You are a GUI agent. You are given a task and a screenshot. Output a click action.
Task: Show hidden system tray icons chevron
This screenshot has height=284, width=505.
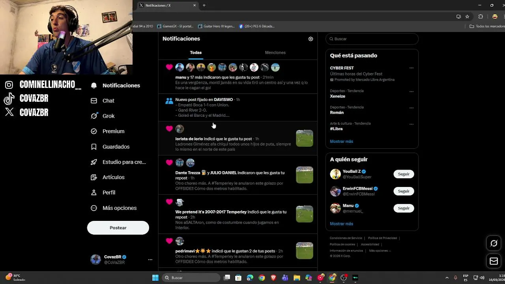point(447,278)
